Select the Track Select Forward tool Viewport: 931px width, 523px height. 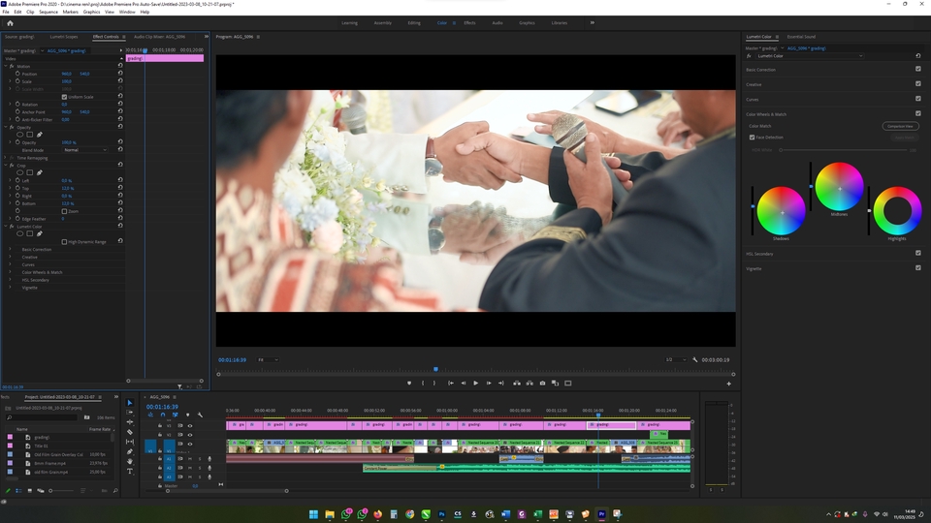pos(129,413)
